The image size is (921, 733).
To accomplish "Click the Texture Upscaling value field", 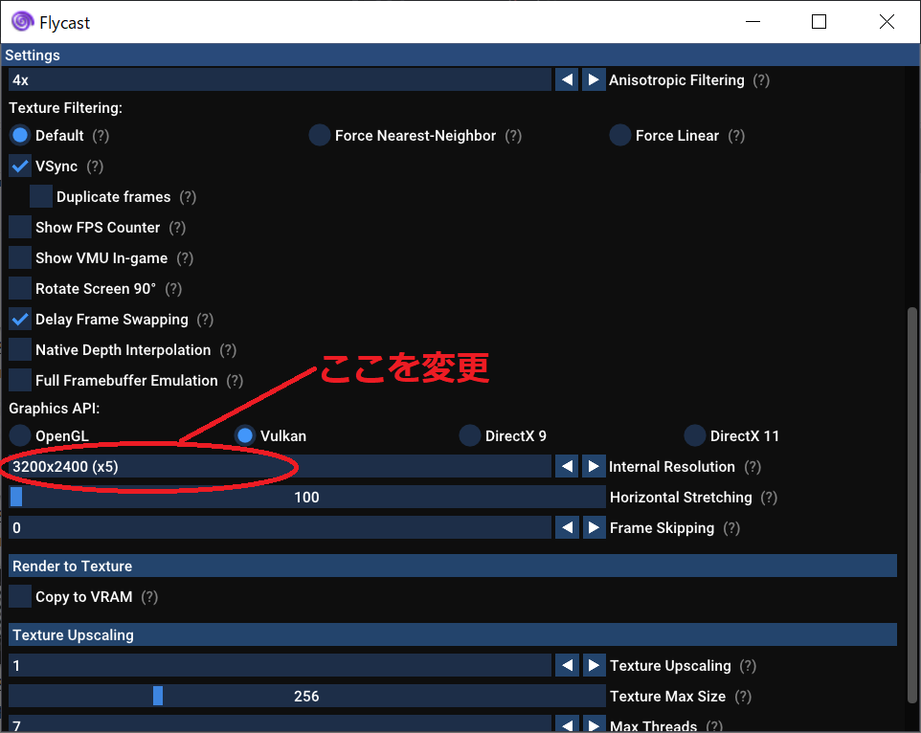I will pyautogui.click(x=281, y=665).
